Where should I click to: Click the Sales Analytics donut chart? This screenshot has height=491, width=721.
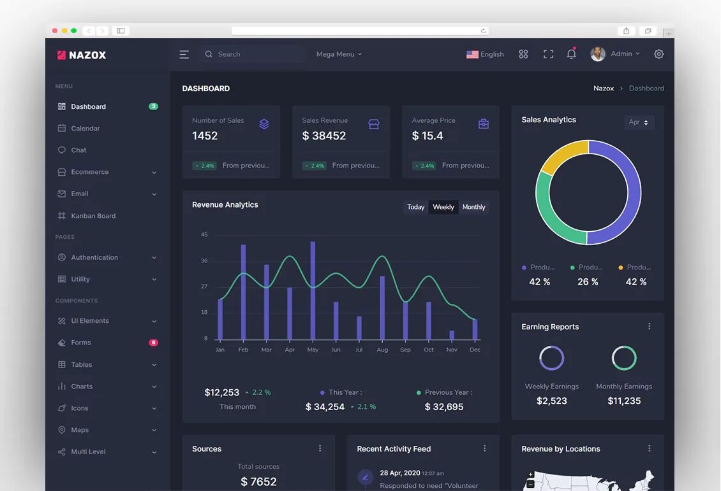[x=588, y=192]
